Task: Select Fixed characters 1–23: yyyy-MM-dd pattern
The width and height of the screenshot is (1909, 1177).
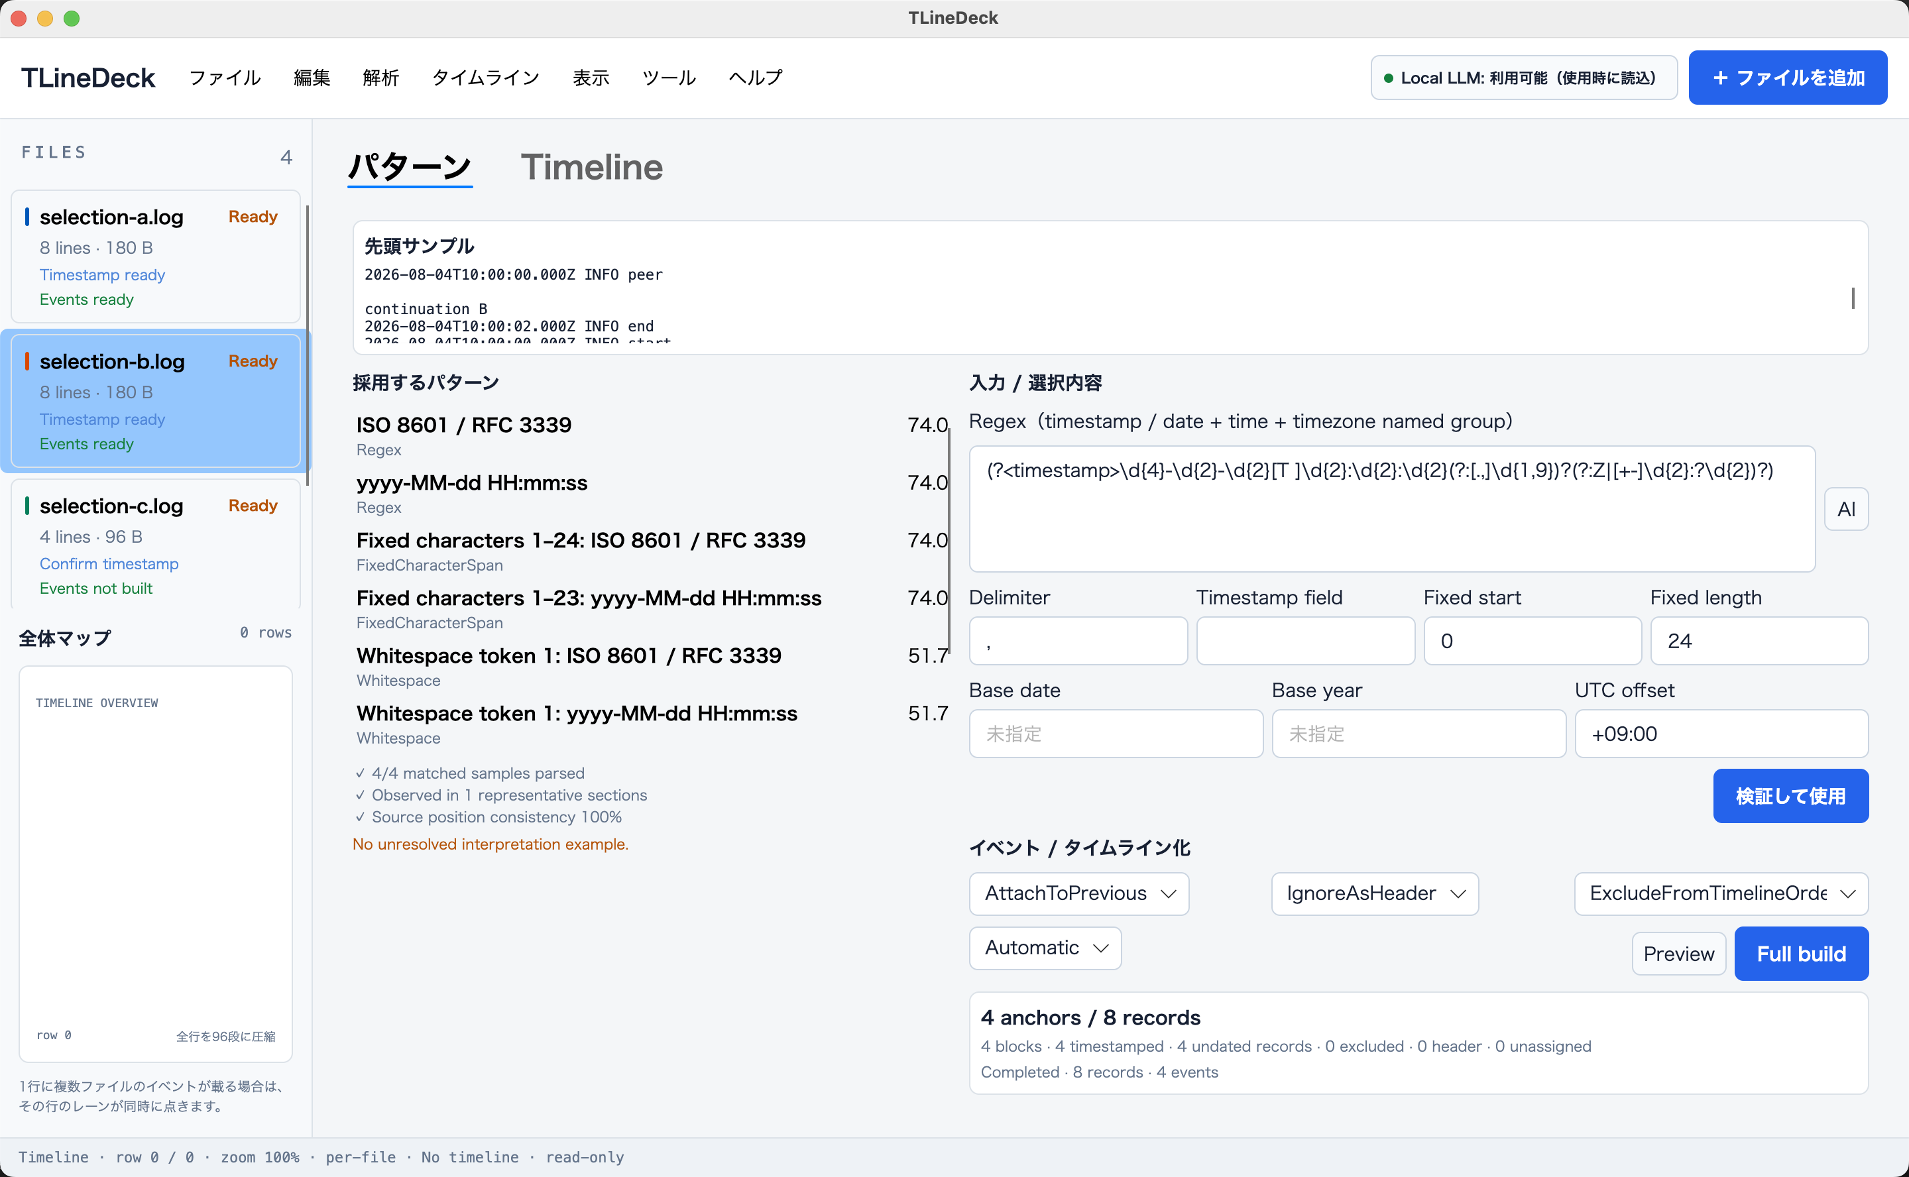Action: click(651, 609)
